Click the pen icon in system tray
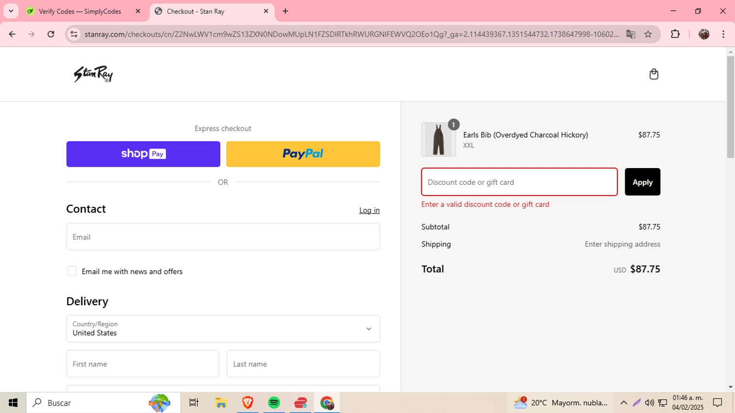The image size is (735, 413). (637, 403)
